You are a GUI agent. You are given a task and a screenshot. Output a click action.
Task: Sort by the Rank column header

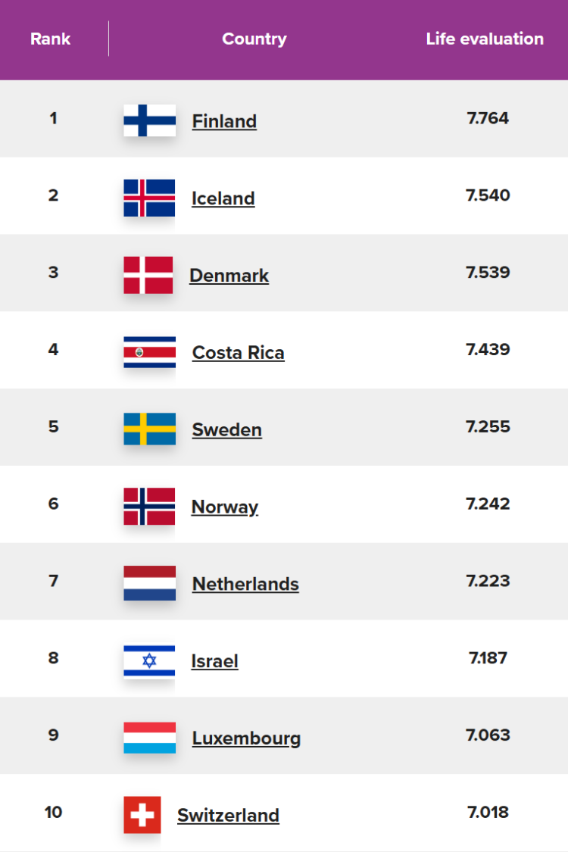(51, 39)
